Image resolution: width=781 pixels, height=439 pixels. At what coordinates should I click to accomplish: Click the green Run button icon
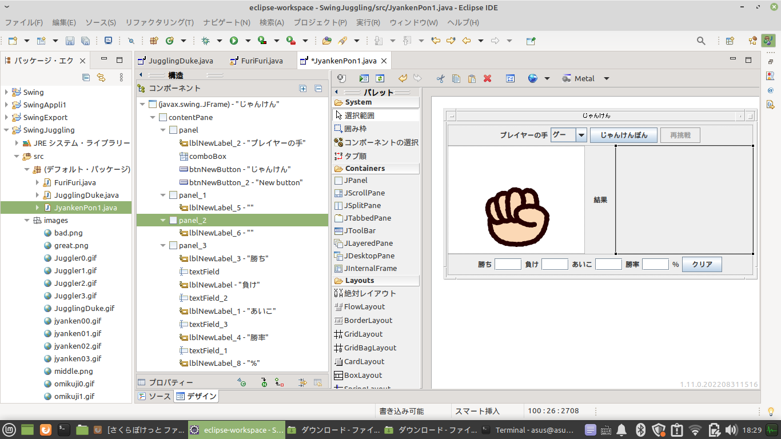click(x=234, y=41)
